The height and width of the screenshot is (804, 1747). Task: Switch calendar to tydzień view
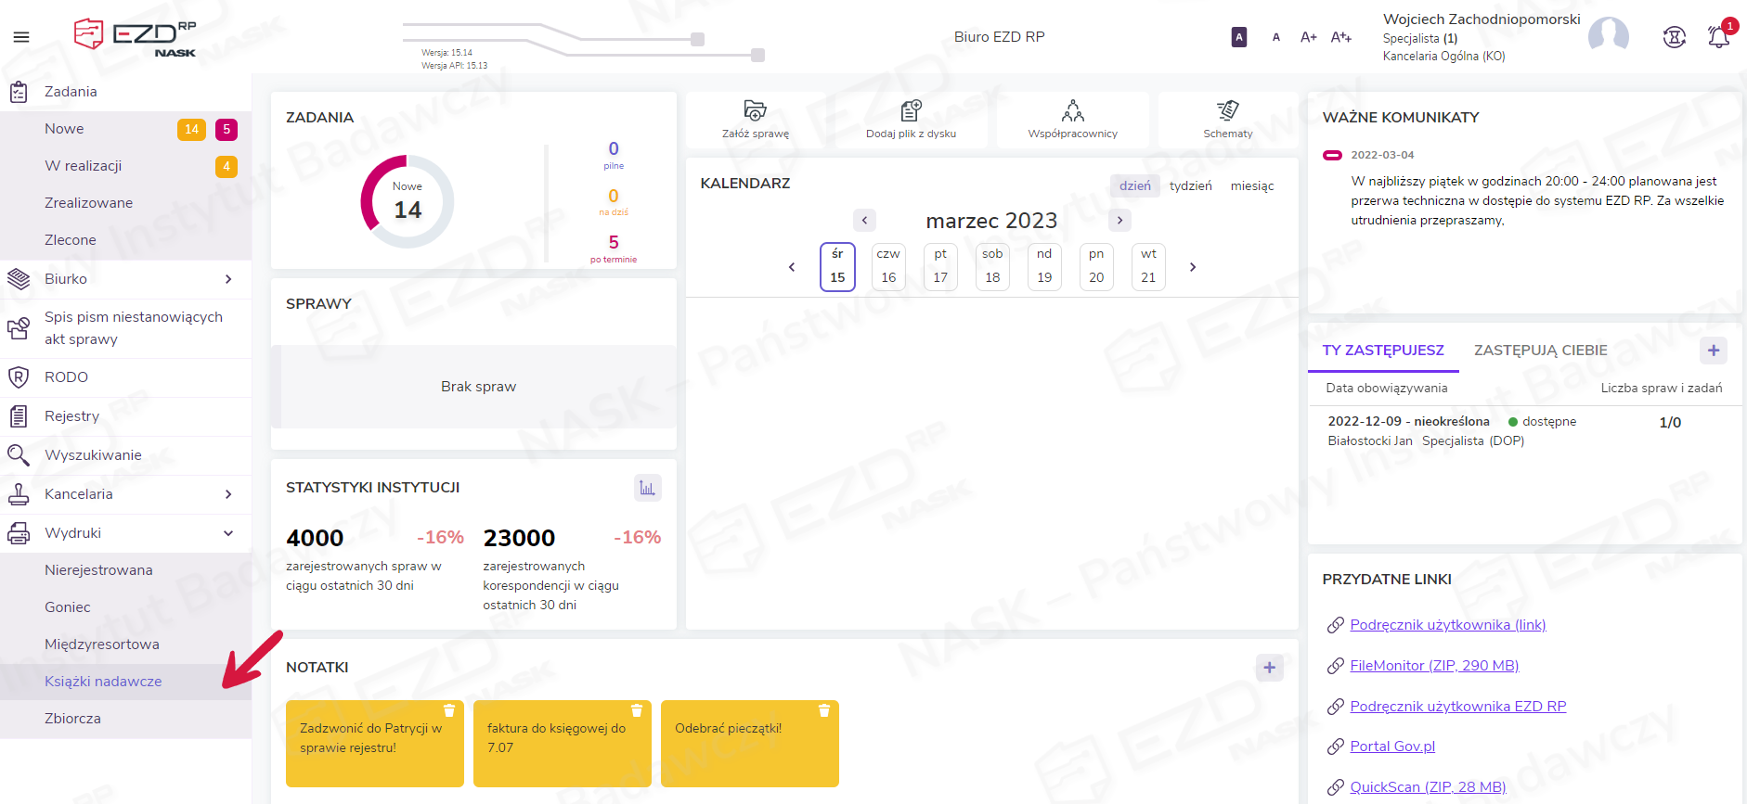pyautogui.click(x=1190, y=186)
